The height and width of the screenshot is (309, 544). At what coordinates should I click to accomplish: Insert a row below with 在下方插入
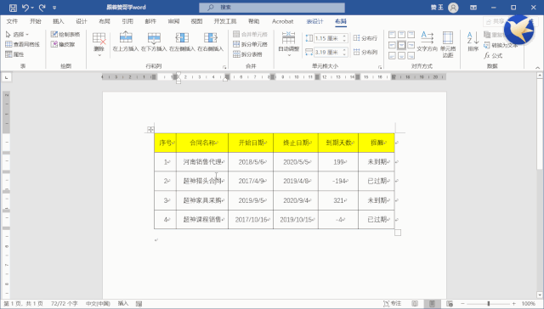point(154,42)
